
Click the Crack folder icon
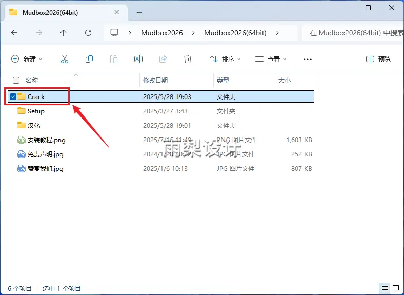22,96
